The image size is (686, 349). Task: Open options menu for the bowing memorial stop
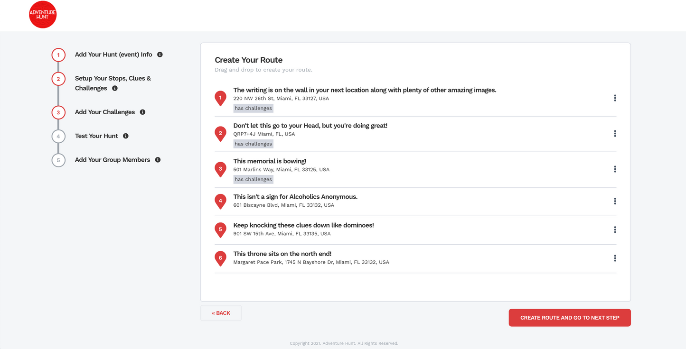(x=615, y=169)
